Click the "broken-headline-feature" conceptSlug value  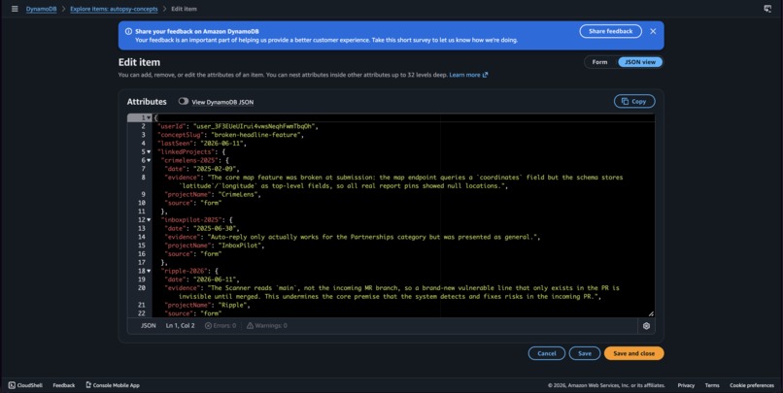tap(257, 135)
